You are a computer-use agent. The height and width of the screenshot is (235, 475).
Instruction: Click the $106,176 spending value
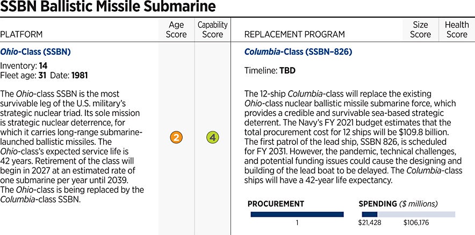[416, 223]
